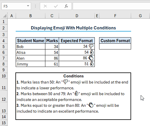The height and width of the screenshot is (126, 150).
Task: Select row 9 header
Action: coord(3,70)
